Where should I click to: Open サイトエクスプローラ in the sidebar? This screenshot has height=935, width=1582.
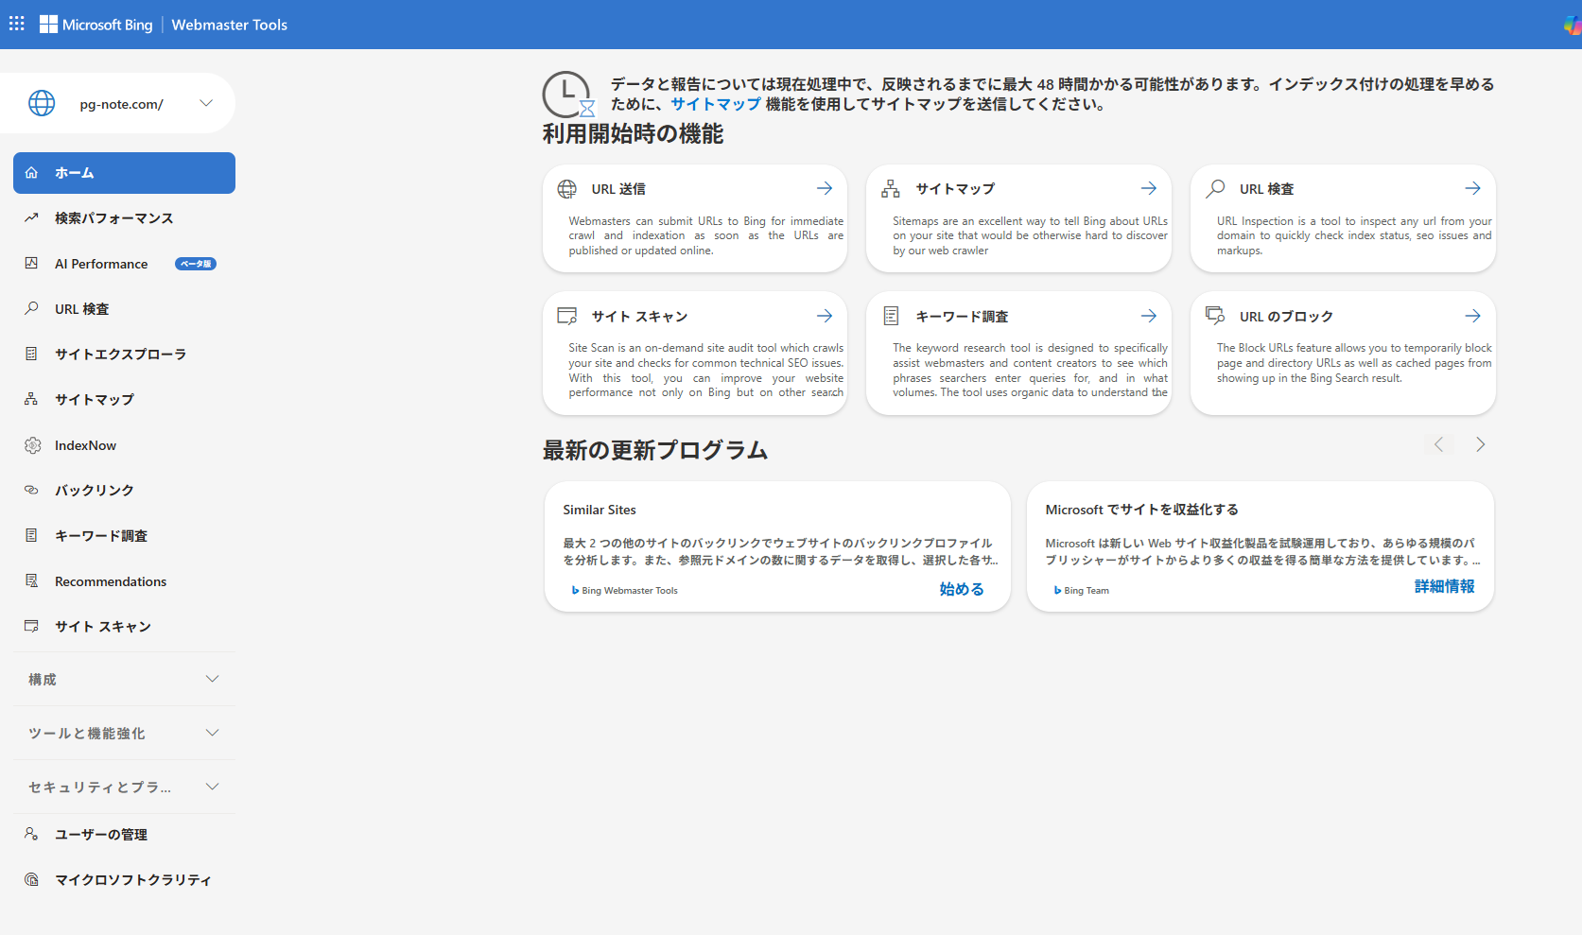tap(124, 355)
